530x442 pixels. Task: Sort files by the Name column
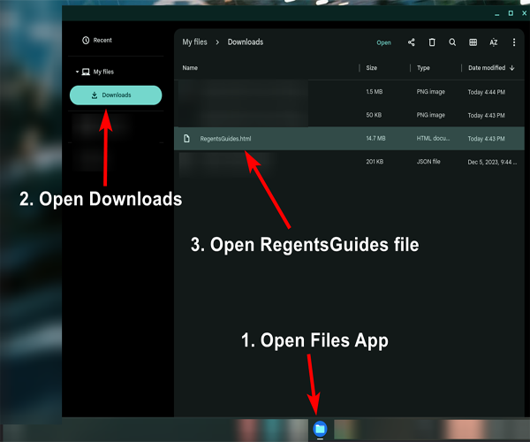[x=191, y=68]
